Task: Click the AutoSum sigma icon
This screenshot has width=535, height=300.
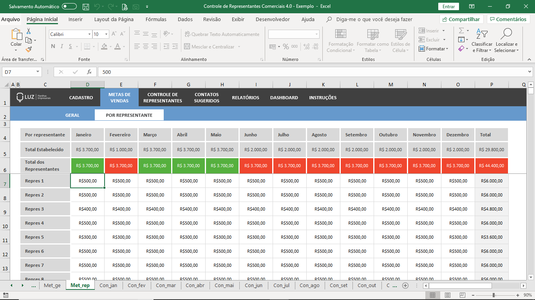Action: pyautogui.click(x=461, y=30)
